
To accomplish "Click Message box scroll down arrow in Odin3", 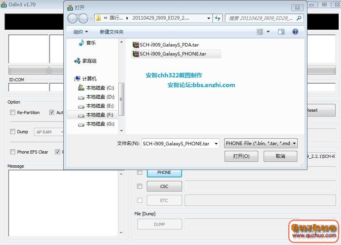I will [x=121, y=233].
